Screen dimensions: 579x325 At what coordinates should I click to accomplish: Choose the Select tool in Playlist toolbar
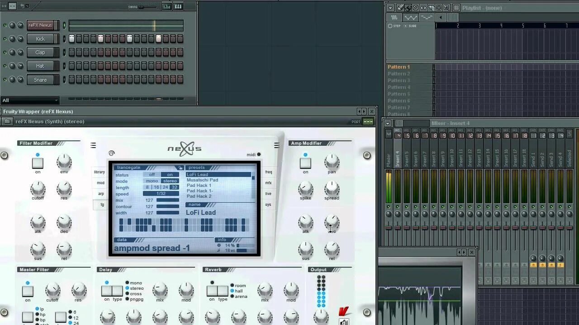[x=439, y=8]
